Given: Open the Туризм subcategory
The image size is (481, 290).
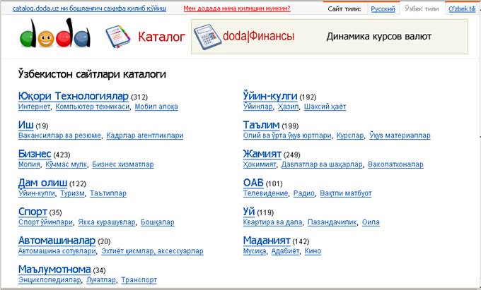Looking at the screenshot, I should [72, 193].
